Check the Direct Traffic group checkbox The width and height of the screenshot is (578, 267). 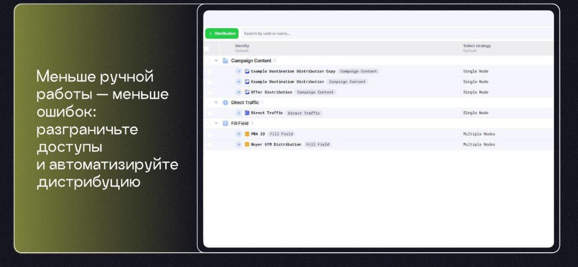click(207, 103)
